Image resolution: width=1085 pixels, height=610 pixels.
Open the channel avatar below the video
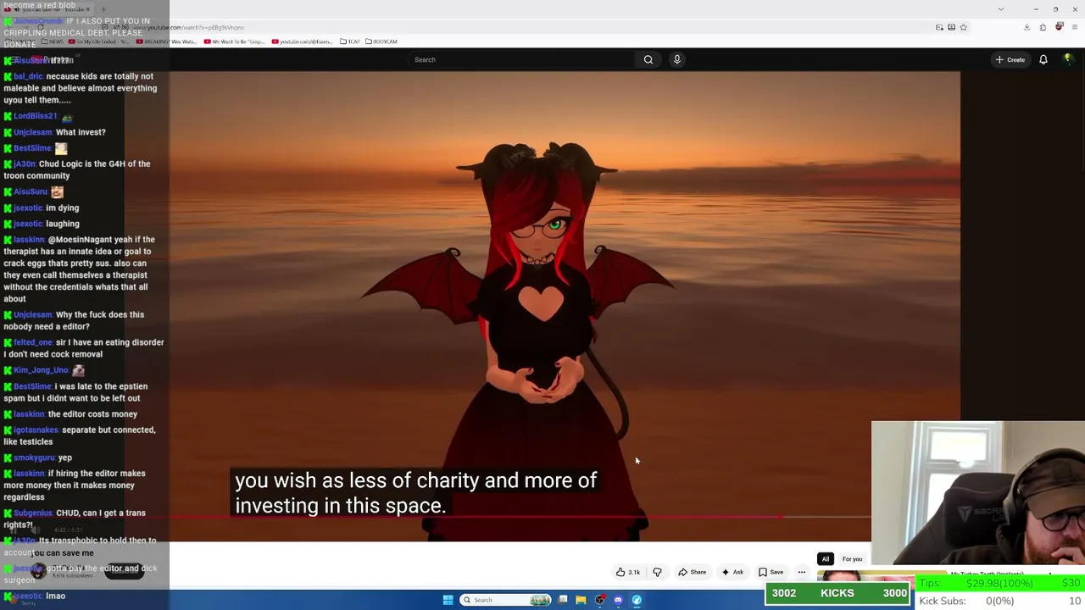(38, 570)
